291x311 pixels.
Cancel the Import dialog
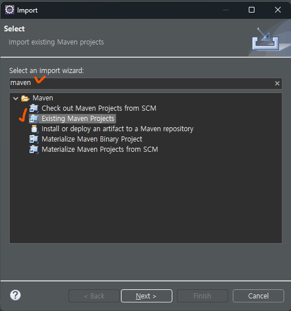click(x=258, y=296)
